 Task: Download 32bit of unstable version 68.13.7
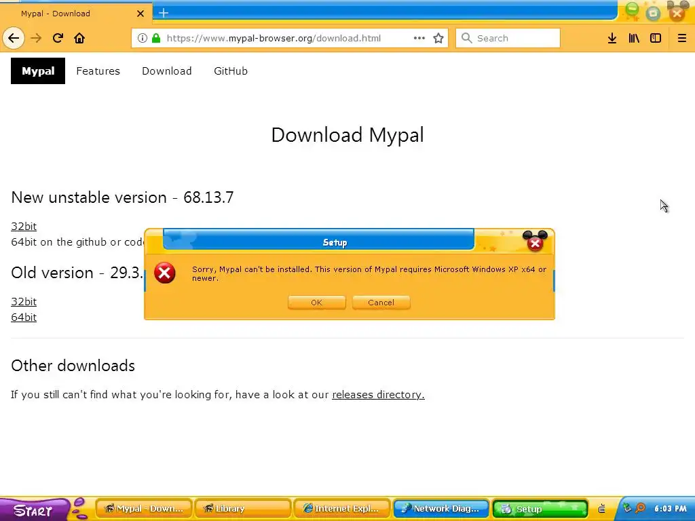[24, 227]
